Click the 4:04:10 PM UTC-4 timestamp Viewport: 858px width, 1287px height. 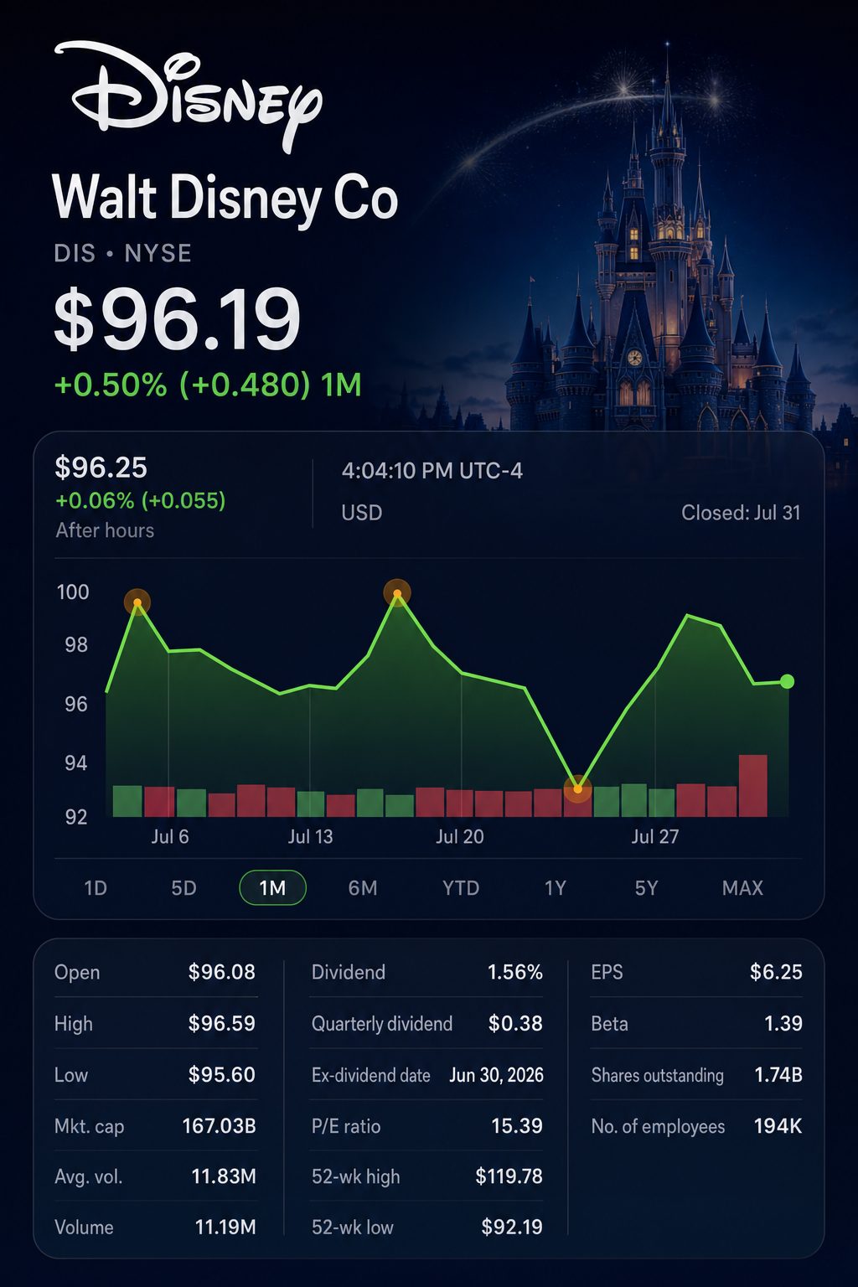(x=432, y=471)
